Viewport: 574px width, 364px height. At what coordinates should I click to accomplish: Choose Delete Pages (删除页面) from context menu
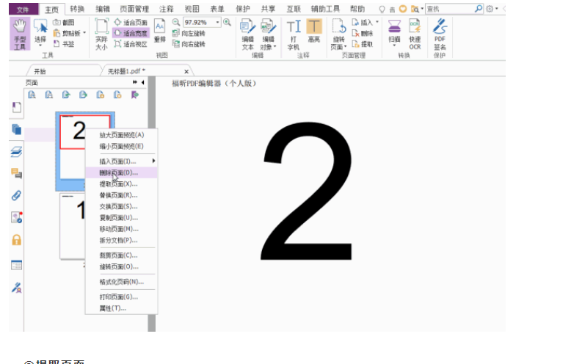pyautogui.click(x=118, y=172)
